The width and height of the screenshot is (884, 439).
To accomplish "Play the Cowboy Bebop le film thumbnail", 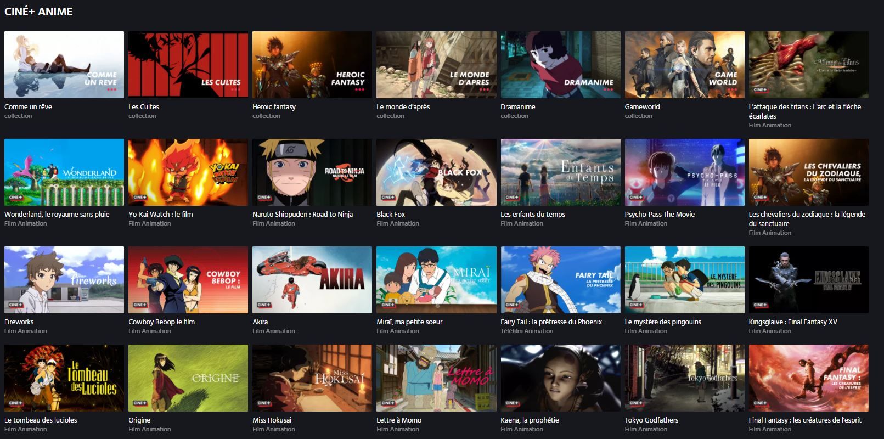I will tap(188, 280).
